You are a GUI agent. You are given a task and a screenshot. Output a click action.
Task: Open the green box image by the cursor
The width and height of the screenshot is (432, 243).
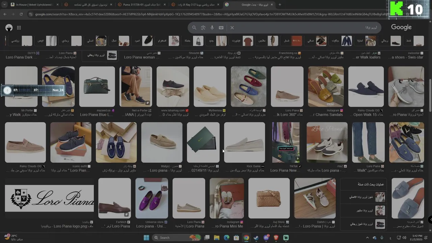coord(203,142)
